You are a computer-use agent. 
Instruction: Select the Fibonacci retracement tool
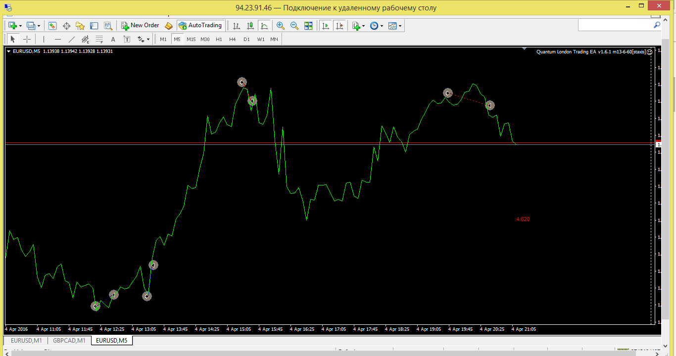[99, 39]
